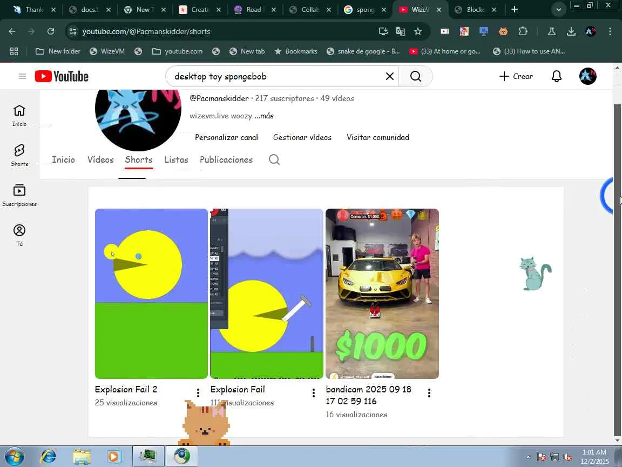
Task: Click the browser address bar URL
Action: tap(146, 31)
